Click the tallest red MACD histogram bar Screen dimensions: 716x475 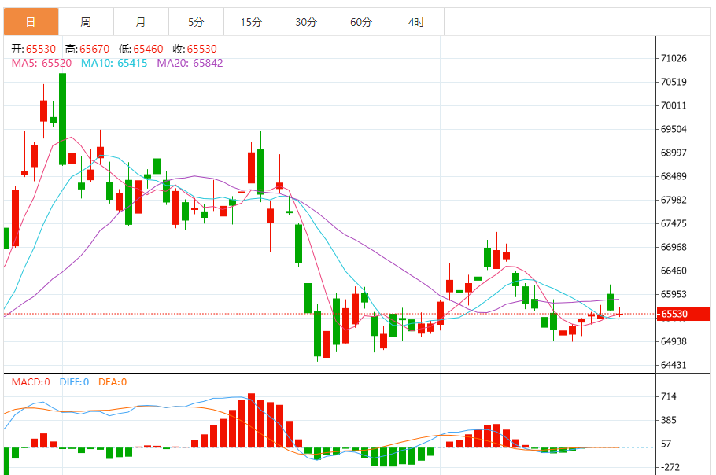coord(251,420)
